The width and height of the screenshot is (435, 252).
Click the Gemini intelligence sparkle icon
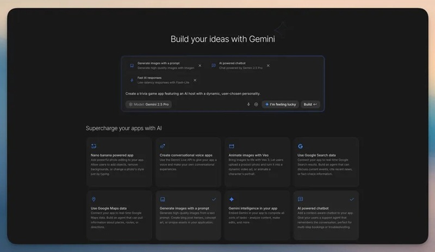(231, 199)
